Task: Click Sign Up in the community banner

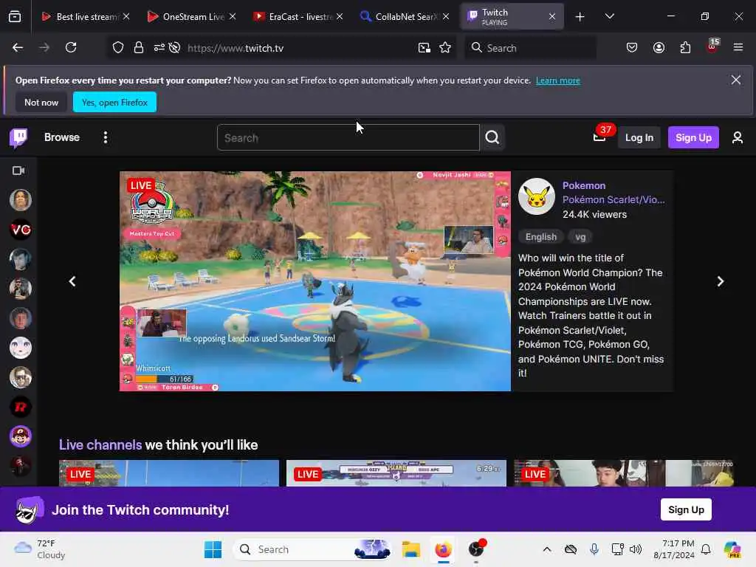Action: point(686,509)
